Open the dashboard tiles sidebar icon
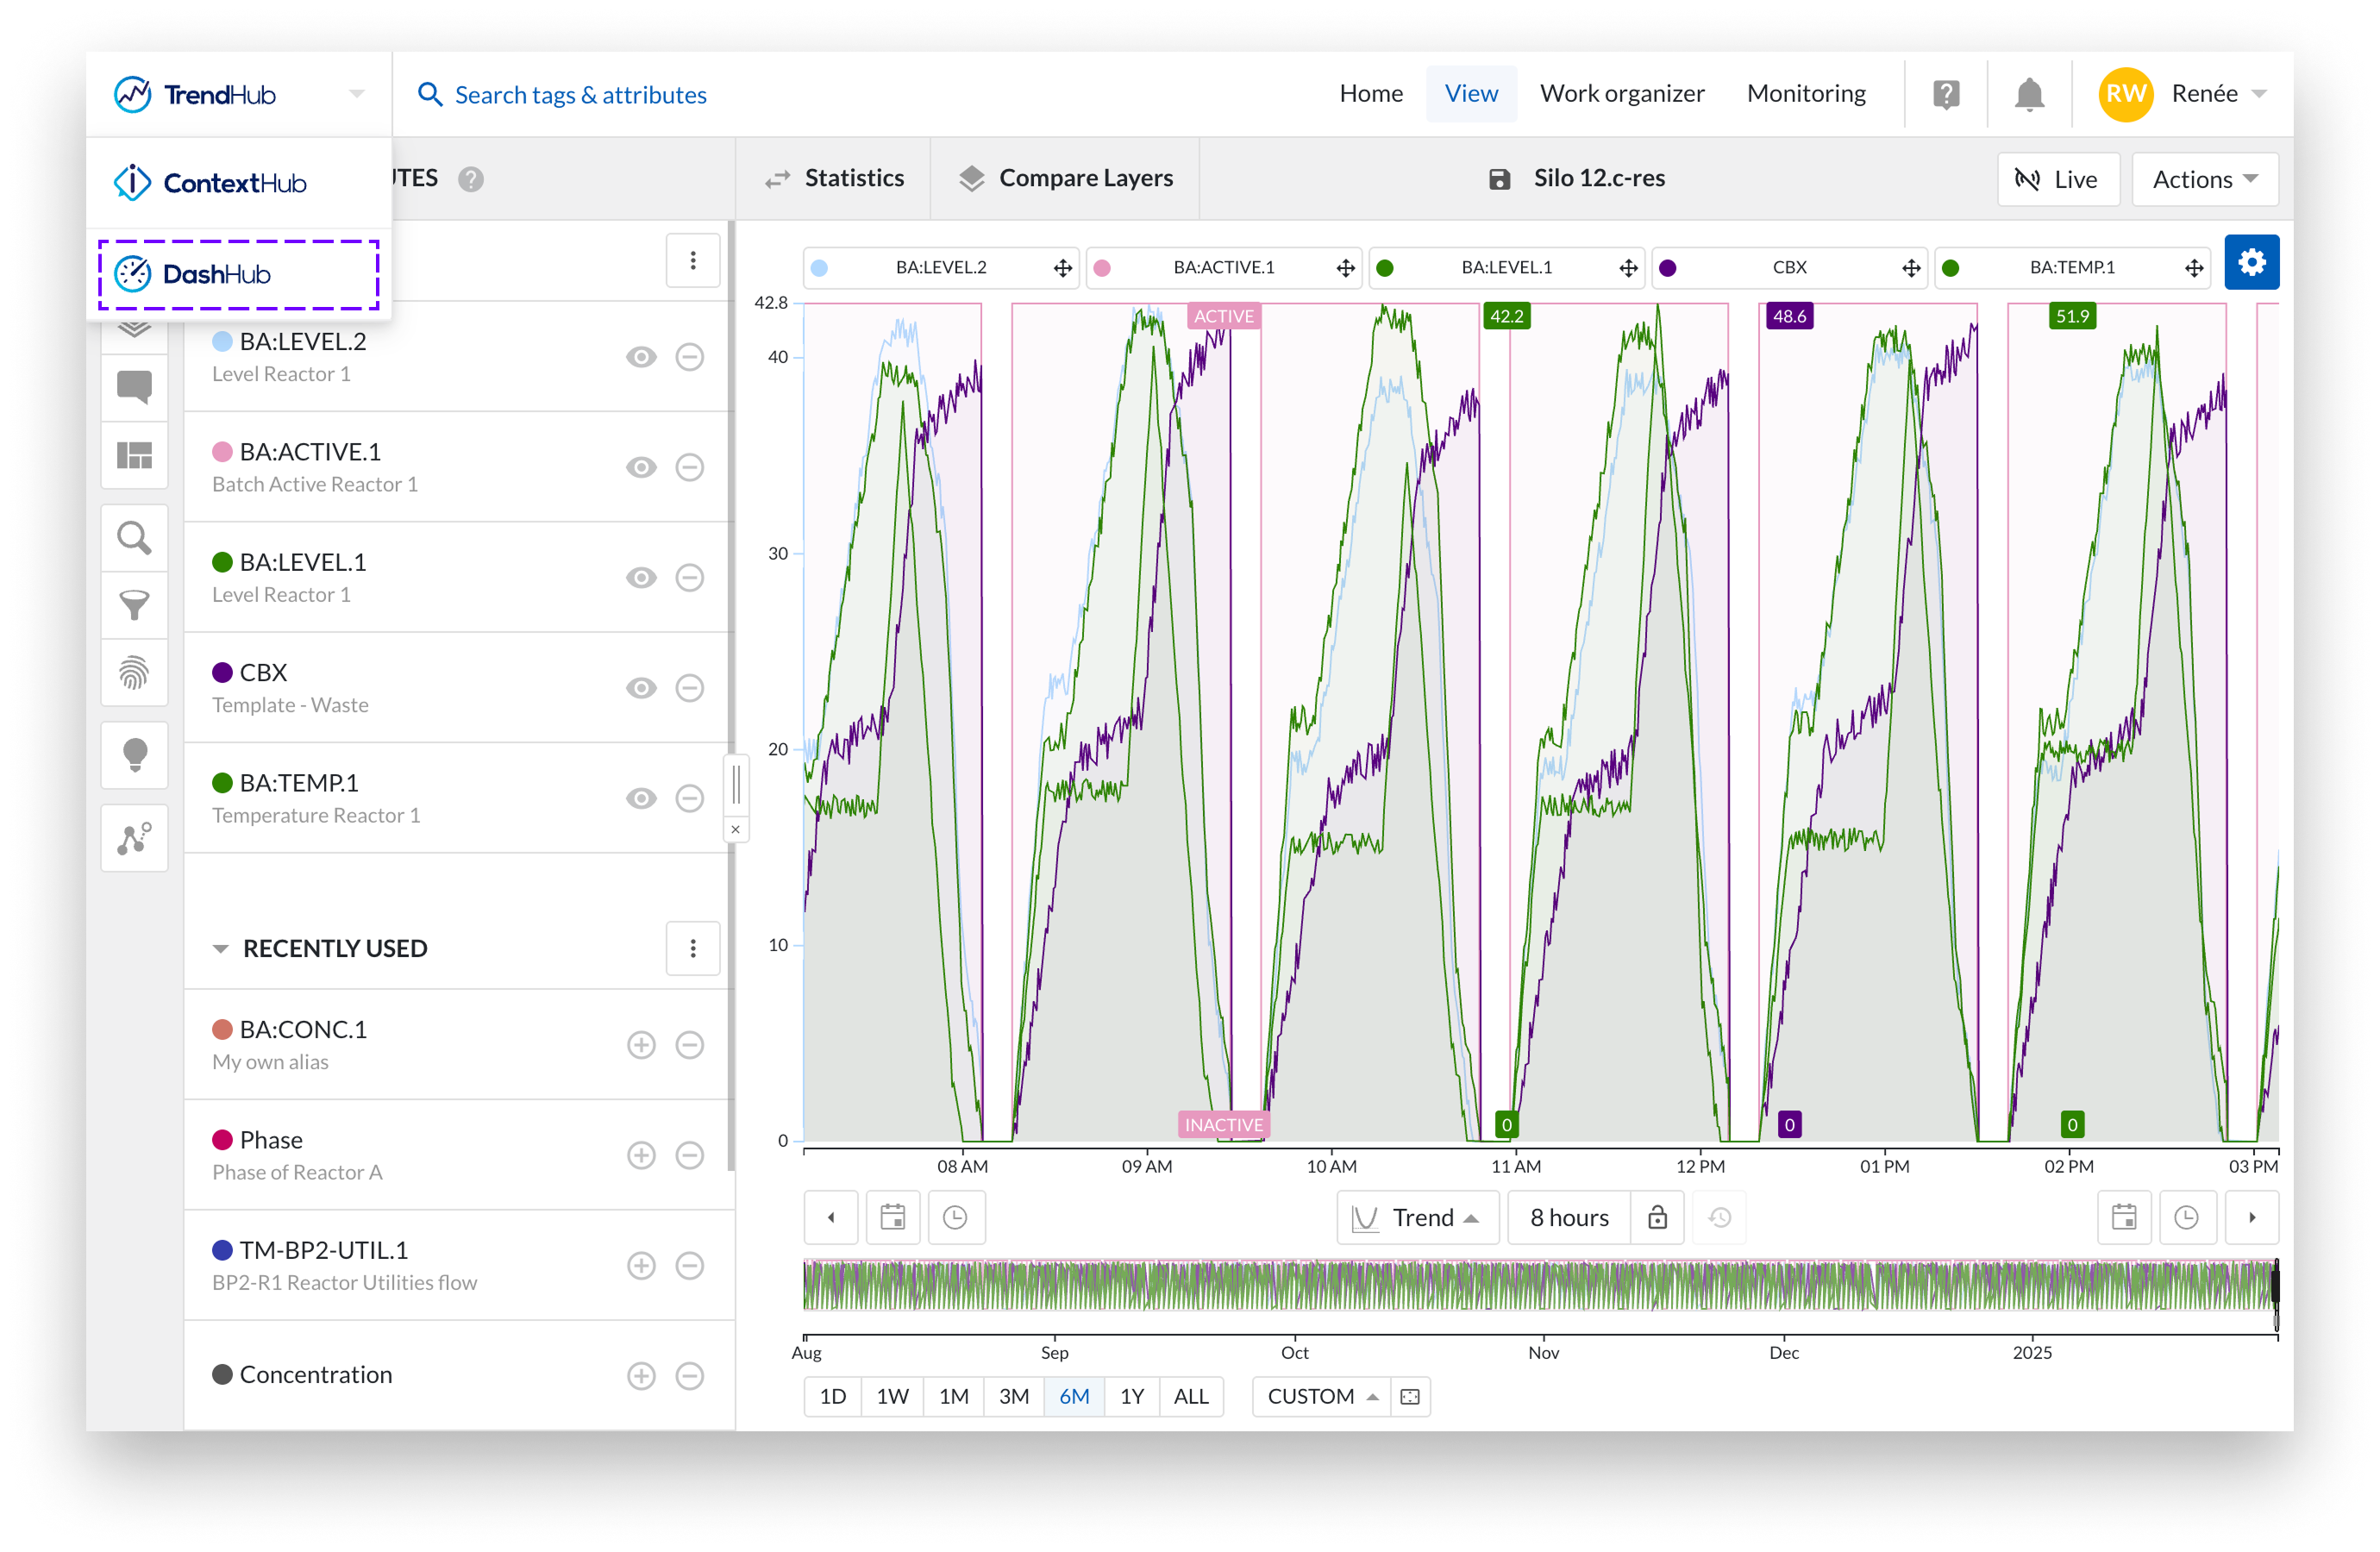This screenshot has height=1552, width=2380. click(134, 456)
